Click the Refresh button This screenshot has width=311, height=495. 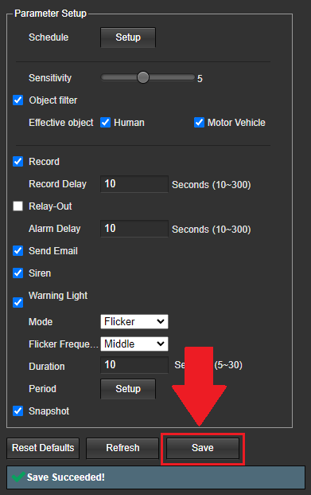coord(122,448)
